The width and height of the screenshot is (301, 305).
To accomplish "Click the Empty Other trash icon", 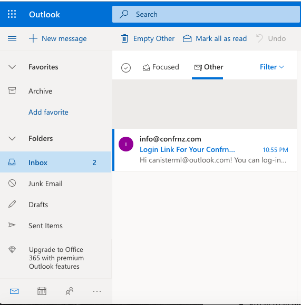I will tap(124, 38).
